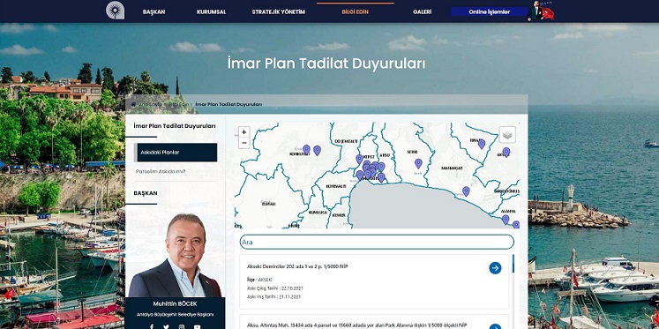This screenshot has width=659, height=329.
Task: Click the KUMLUCA district label on the map
Action: [x=318, y=213]
